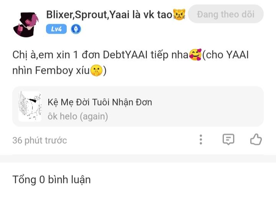Viewport: 276px width, 220px height.
Task: Click the empty comments area below the heading
Action: click(138, 204)
